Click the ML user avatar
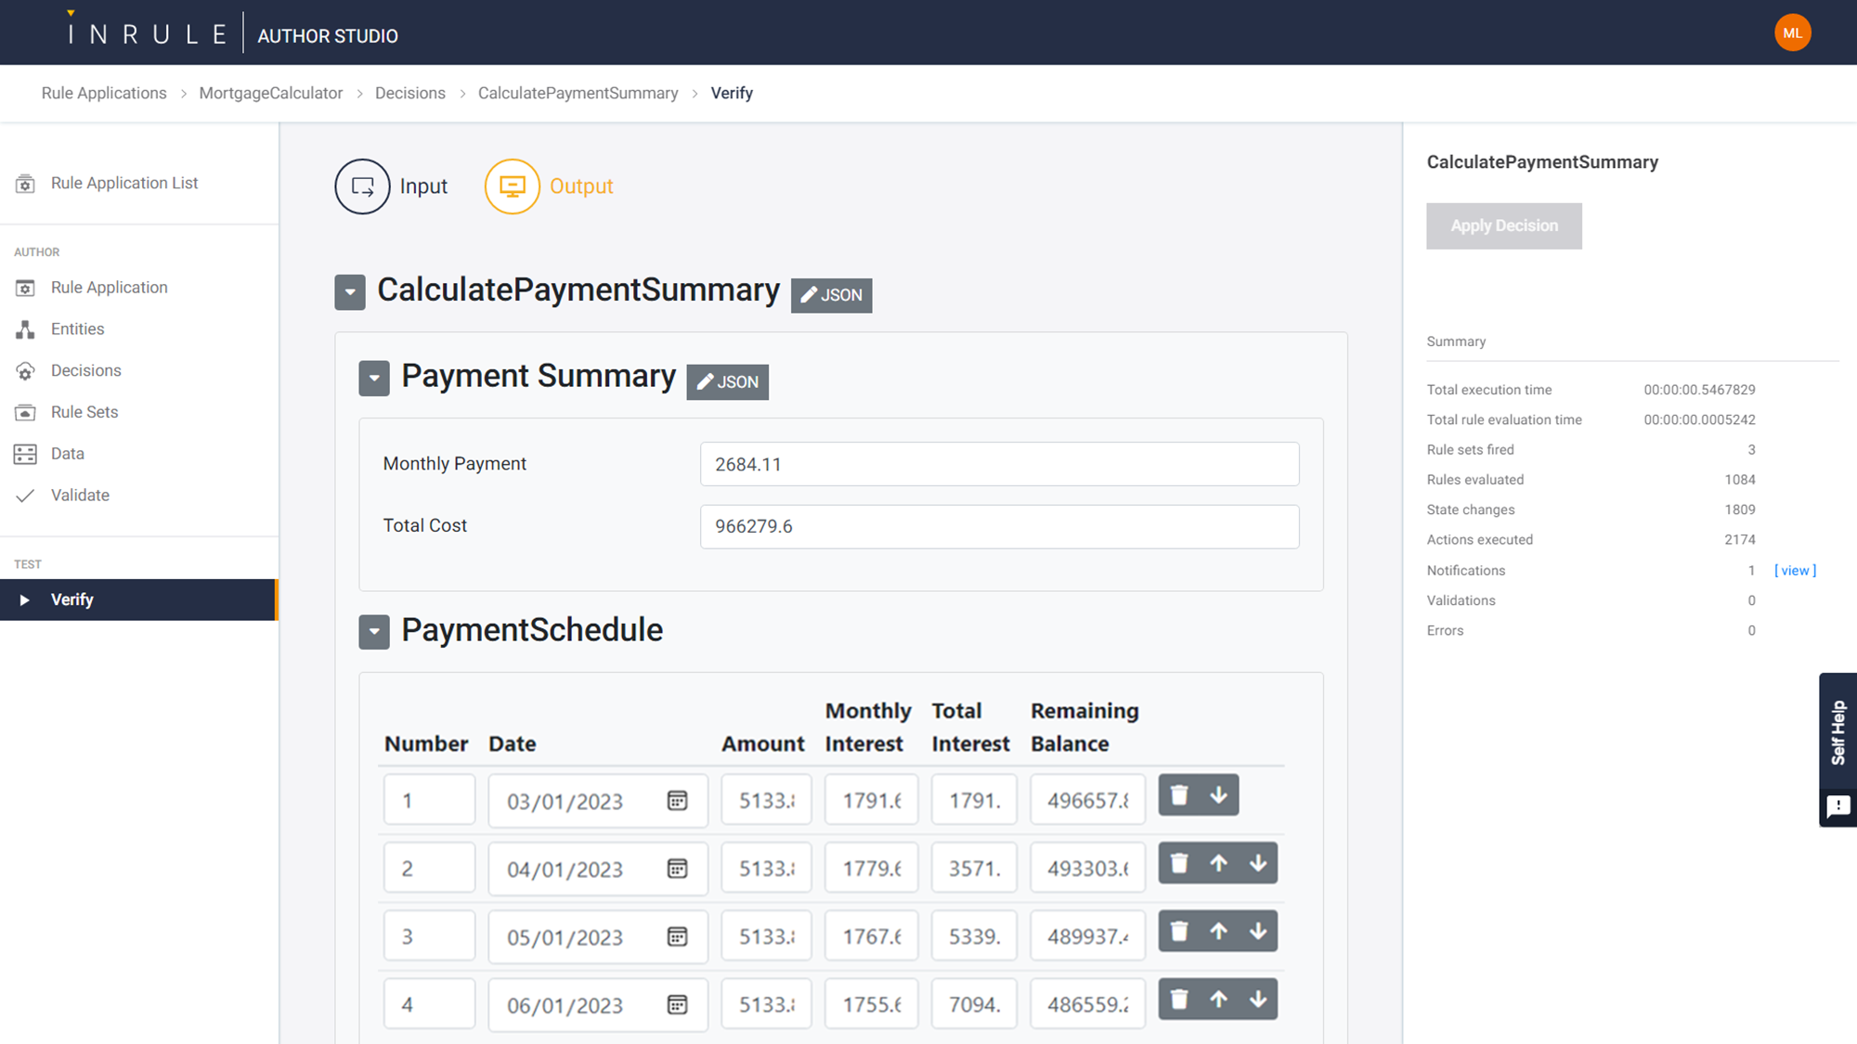Viewport: 1857px width, 1044px height. [x=1792, y=33]
